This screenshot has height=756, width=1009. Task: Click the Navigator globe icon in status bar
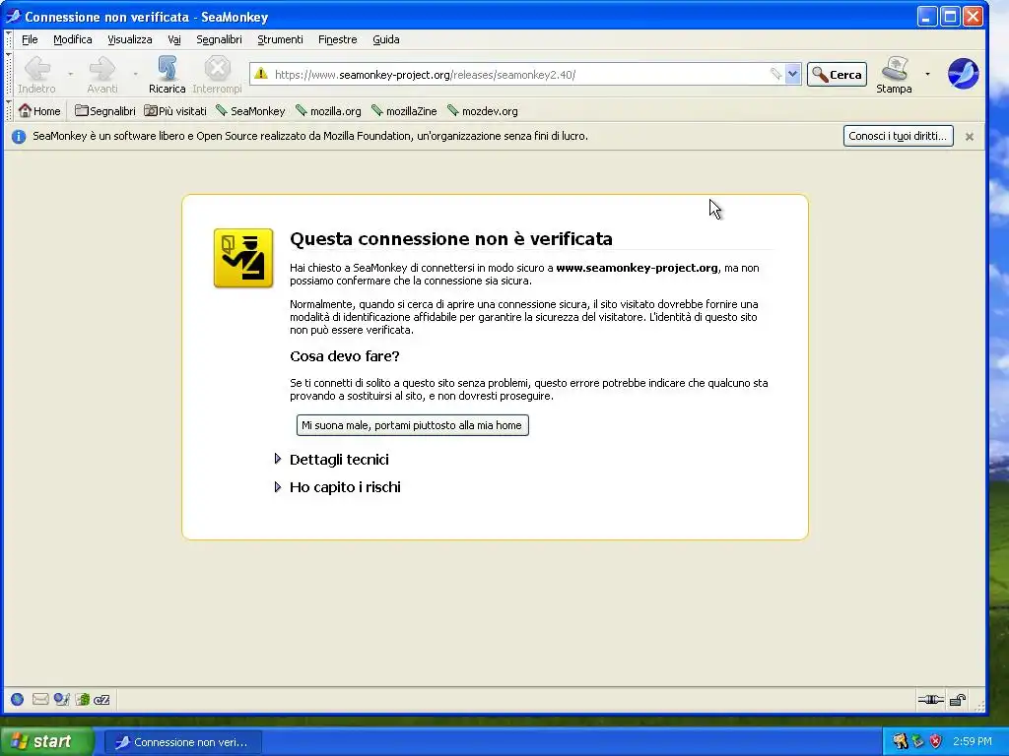click(x=18, y=700)
